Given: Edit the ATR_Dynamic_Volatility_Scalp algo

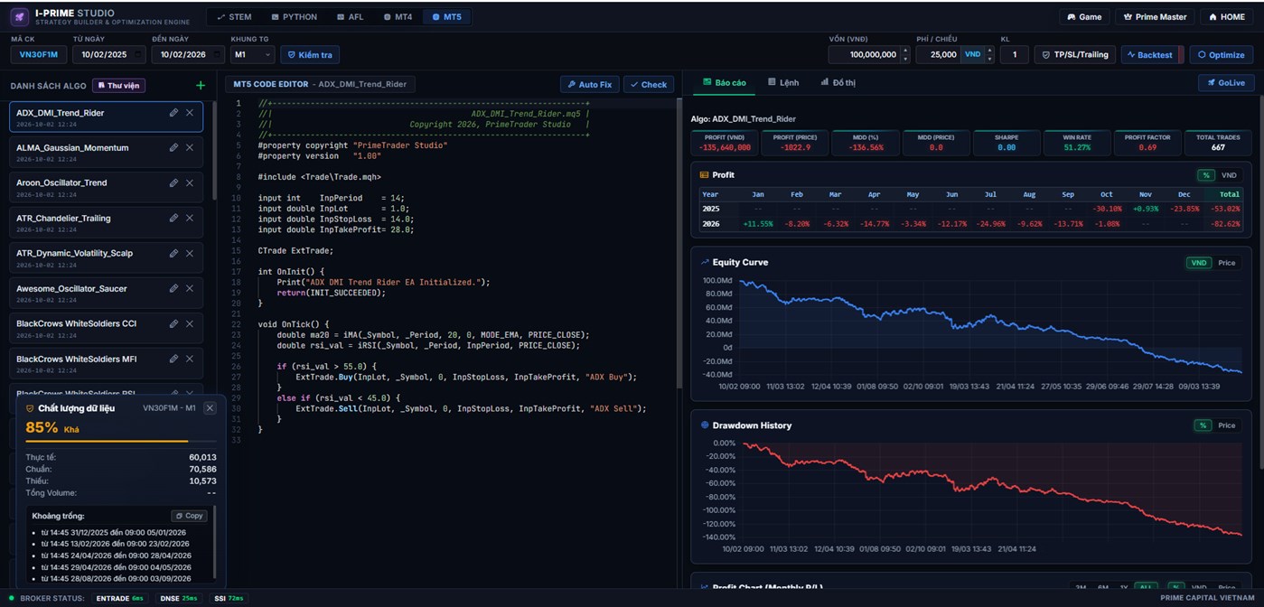Looking at the screenshot, I should (173, 254).
